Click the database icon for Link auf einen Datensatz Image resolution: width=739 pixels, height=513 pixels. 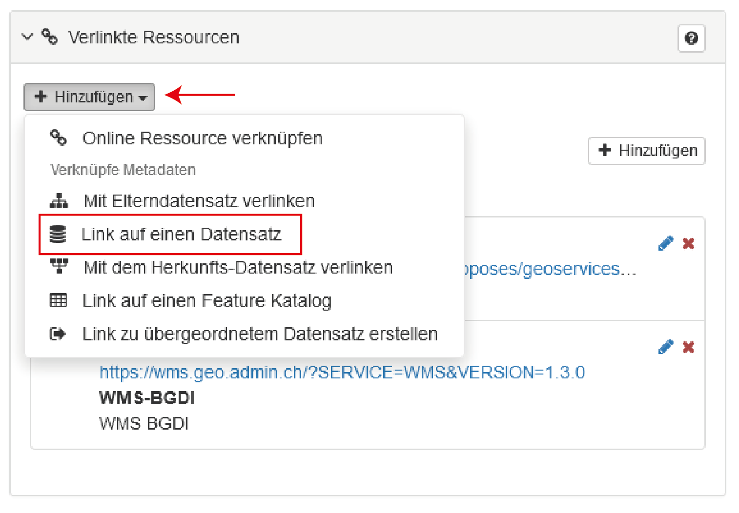(x=58, y=235)
